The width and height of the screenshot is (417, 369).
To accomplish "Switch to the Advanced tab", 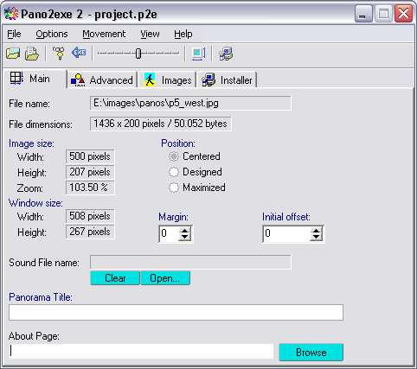I will point(102,80).
